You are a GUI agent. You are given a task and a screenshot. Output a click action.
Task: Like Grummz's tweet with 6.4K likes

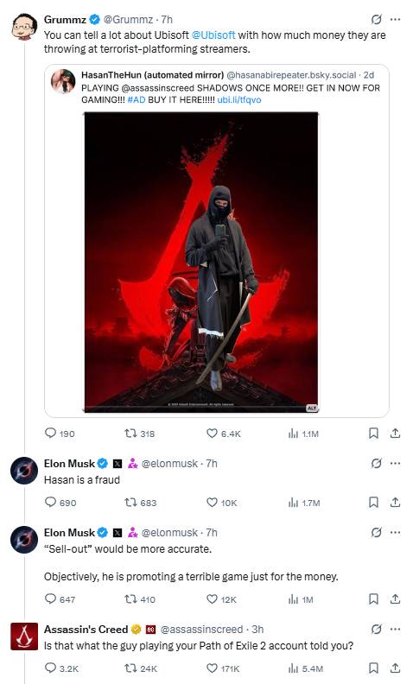(223, 434)
